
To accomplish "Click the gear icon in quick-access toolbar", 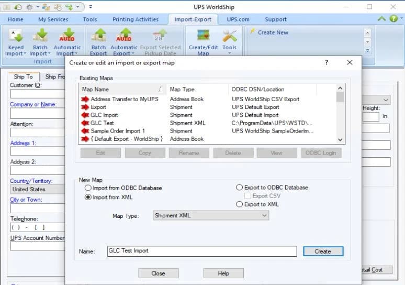I will pyautogui.click(x=29, y=7).
